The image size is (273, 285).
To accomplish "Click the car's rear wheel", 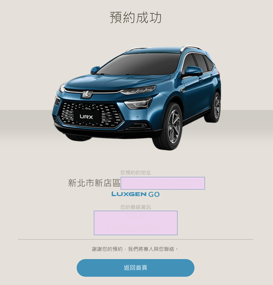I will point(215,108).
